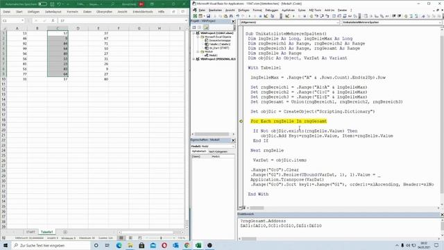Click the Next rngZelle code line
444x250 pixels.
tap(267, 151)
